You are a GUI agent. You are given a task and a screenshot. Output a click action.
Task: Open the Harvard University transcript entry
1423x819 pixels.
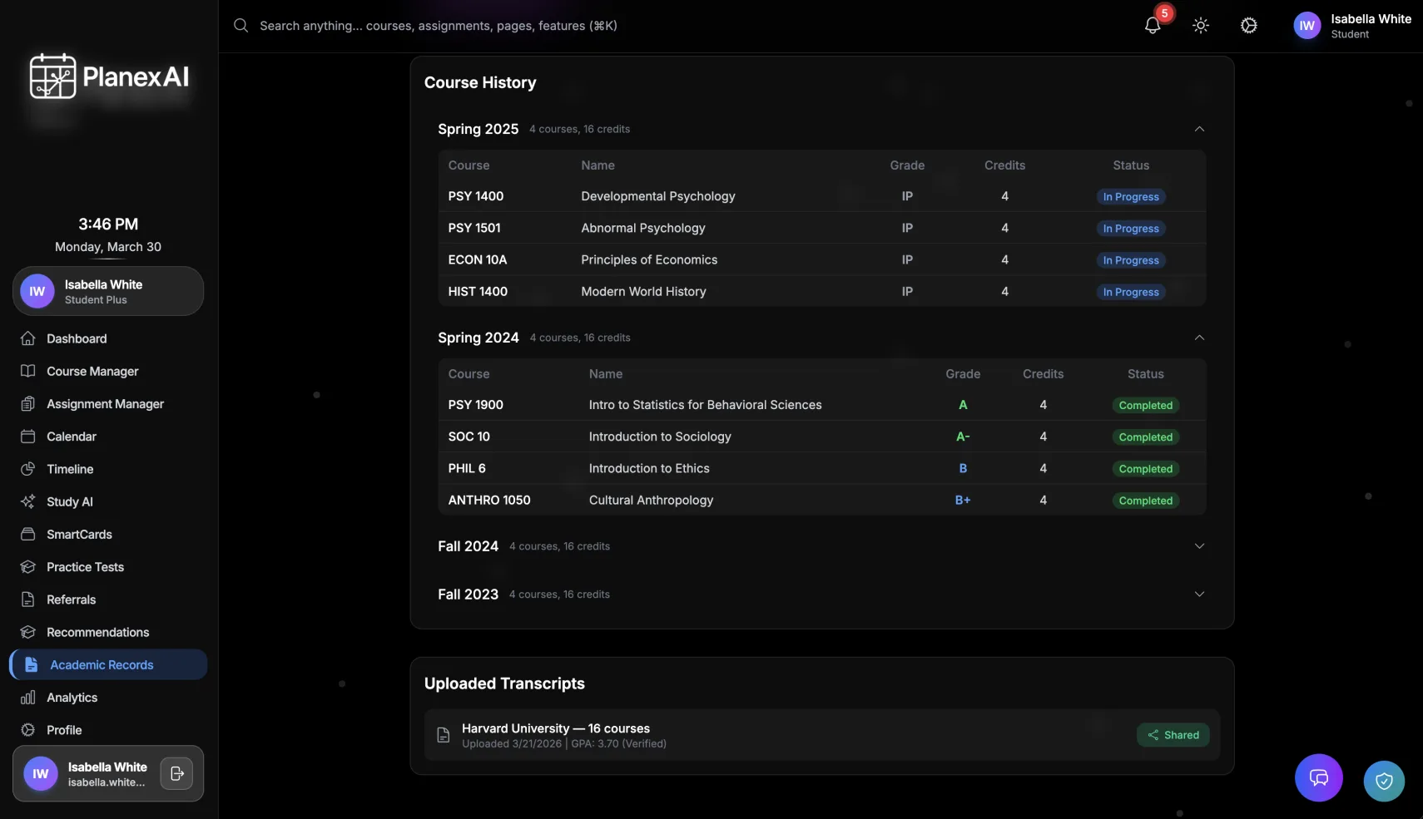click(x=822, y=735)
